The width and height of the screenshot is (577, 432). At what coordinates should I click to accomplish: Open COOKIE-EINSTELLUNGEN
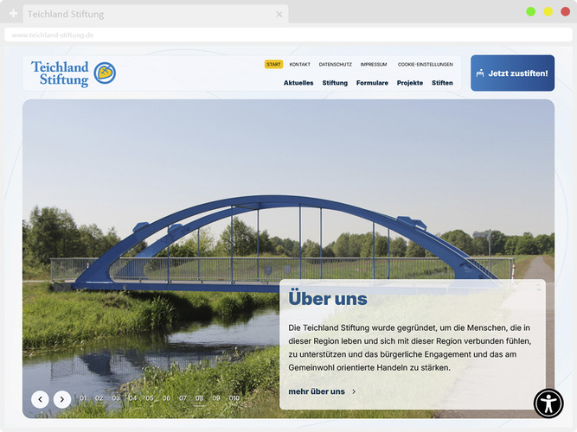click(x=426, y=64)
